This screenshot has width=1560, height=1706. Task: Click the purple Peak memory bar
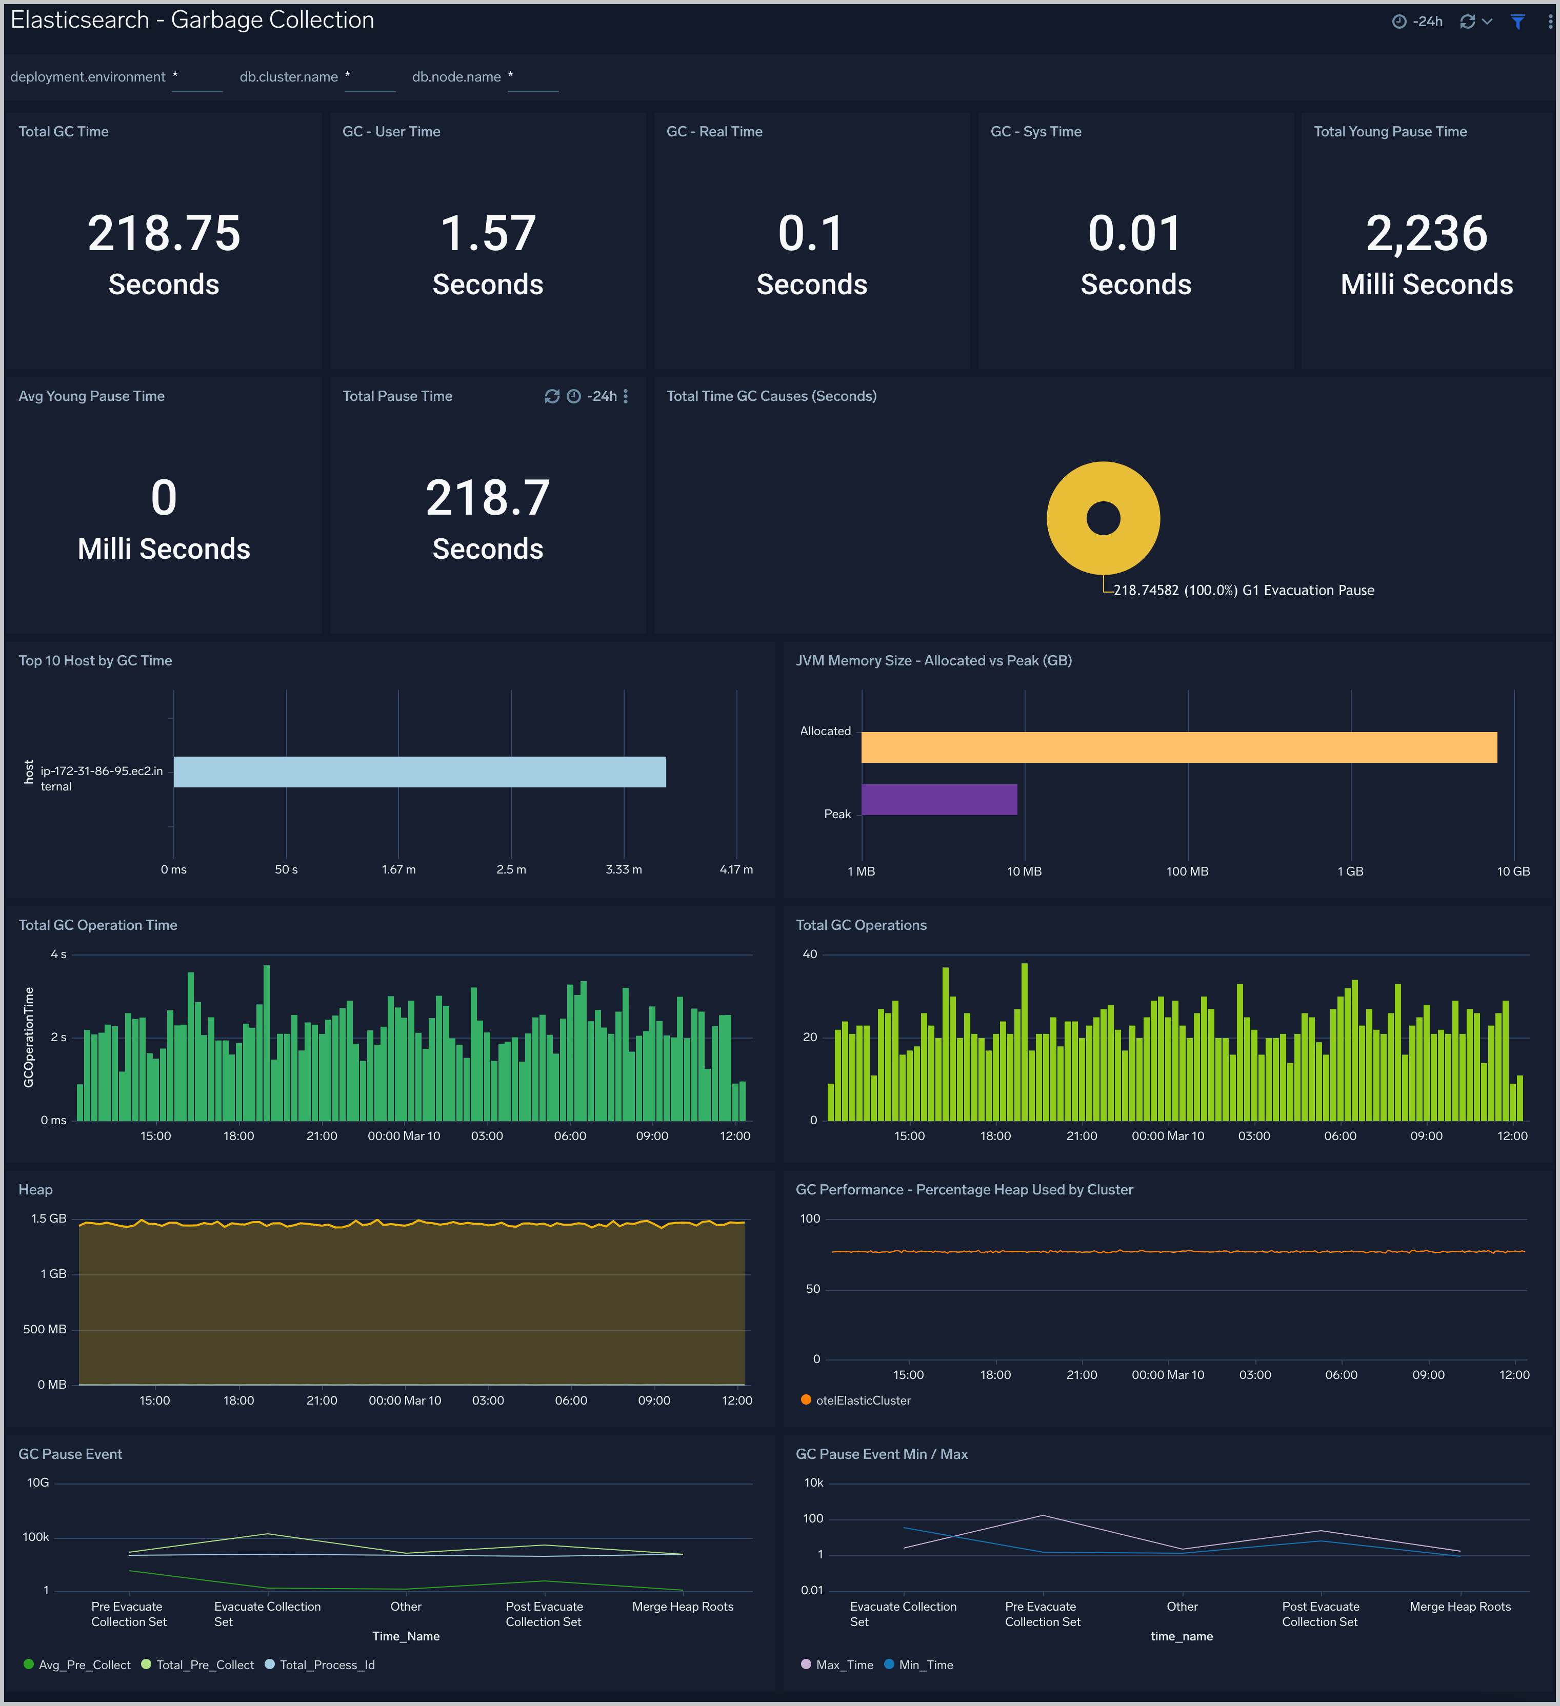[939, 800]
